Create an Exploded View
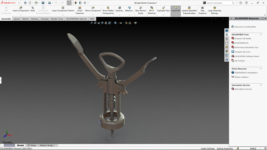The image size is (267, 150). click(x=163, y=9)
